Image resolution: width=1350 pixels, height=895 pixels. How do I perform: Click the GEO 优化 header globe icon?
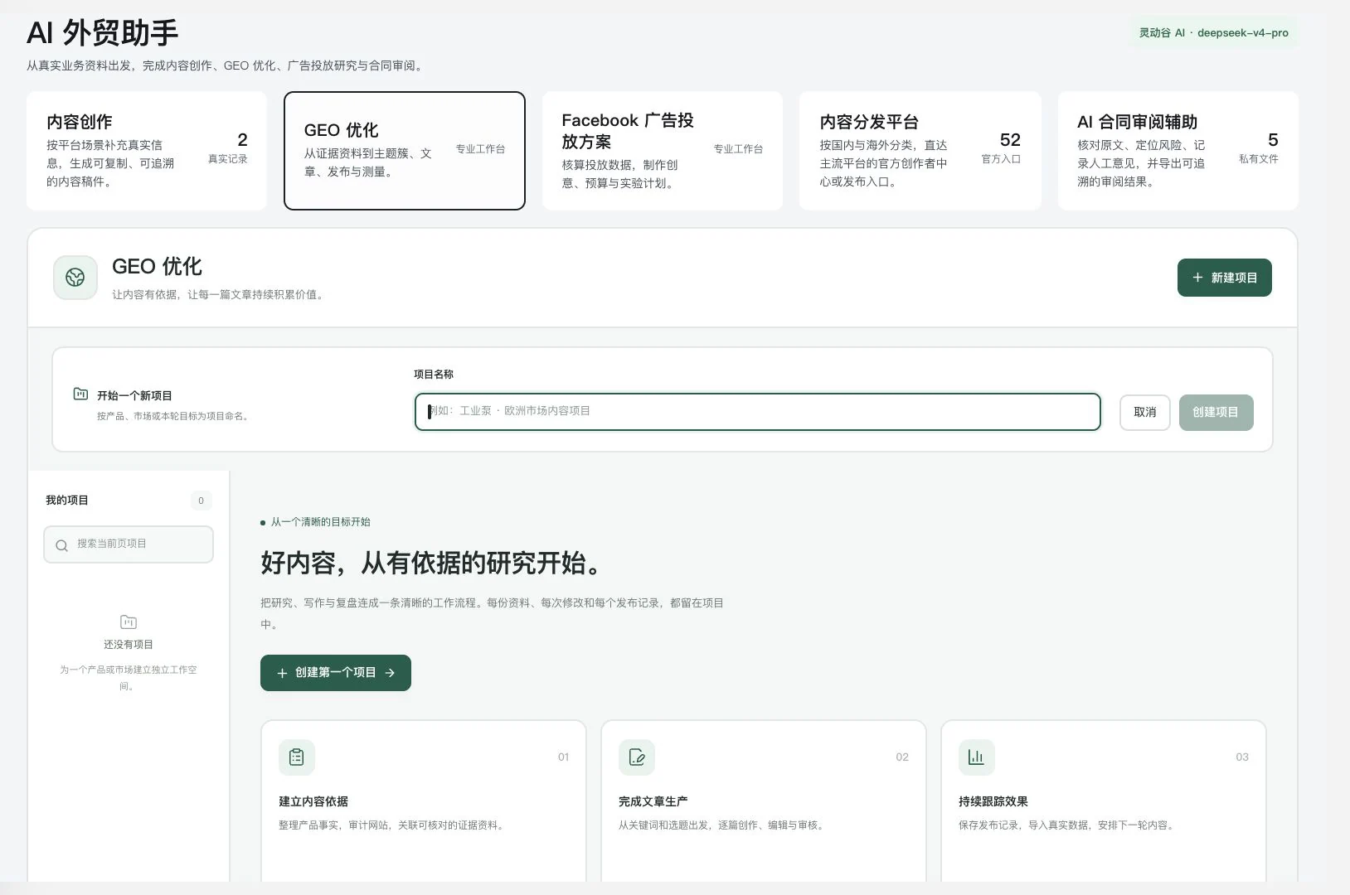pos(75,278)
